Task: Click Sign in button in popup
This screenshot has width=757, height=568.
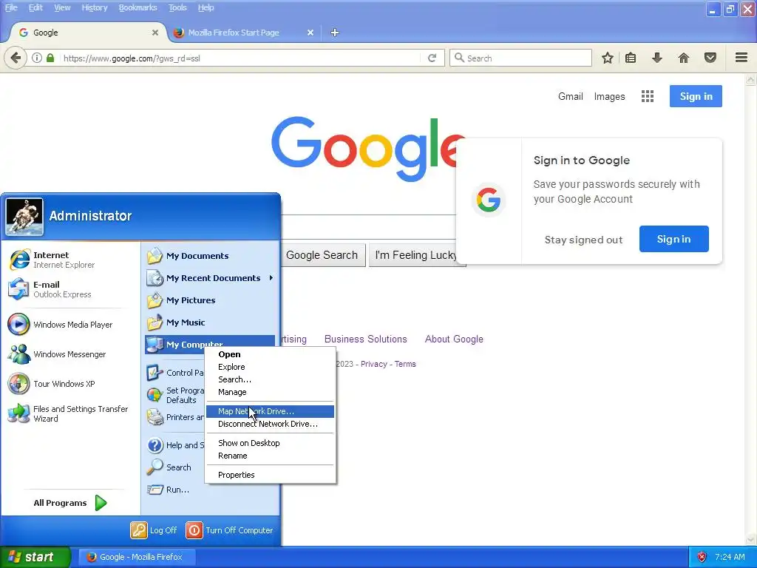Action: pos(673,239)
